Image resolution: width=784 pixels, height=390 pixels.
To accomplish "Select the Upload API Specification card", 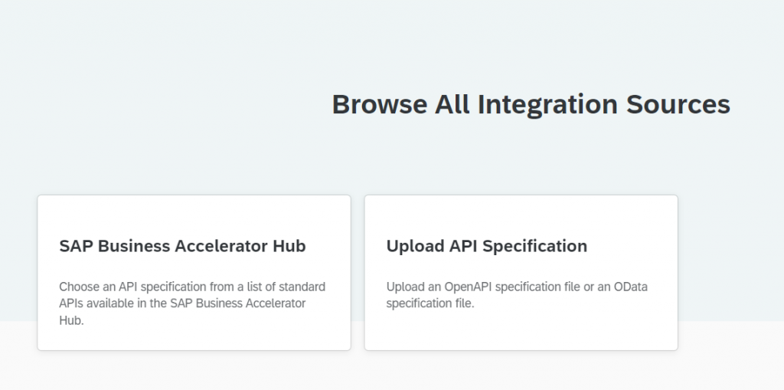I will coord(521,273).
